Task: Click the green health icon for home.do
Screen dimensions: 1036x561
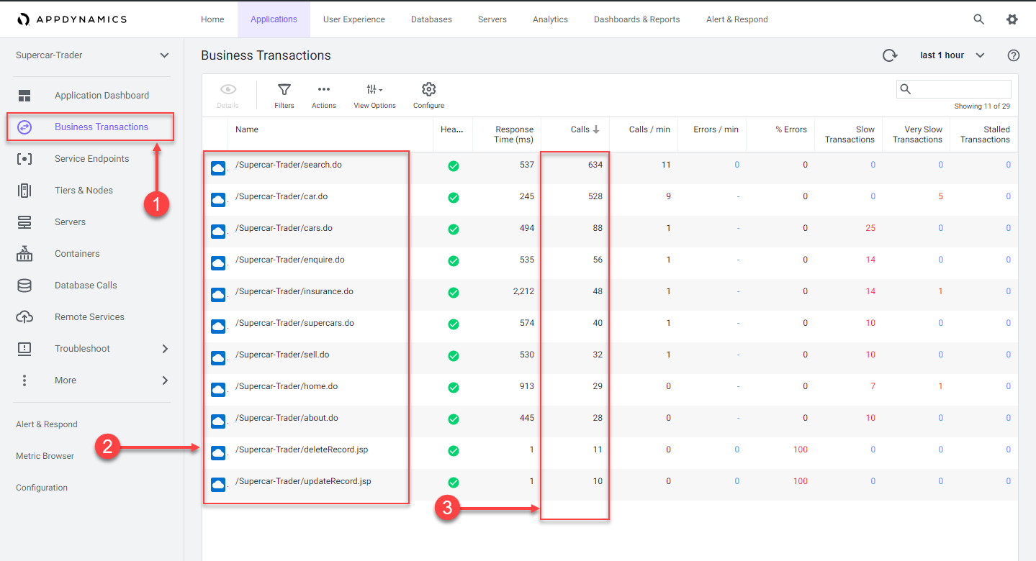Action: [x=454, y=388]
